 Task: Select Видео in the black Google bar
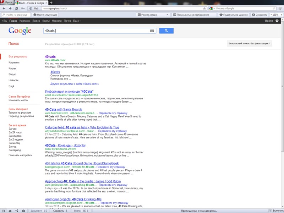(36, 21)
